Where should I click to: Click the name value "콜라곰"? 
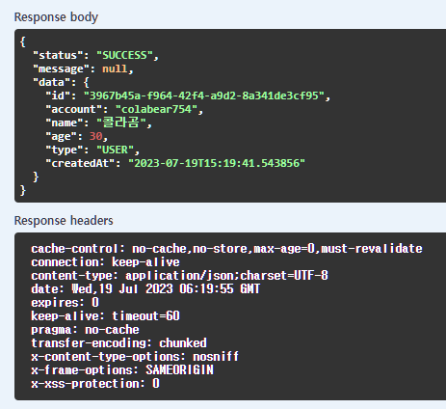click(x=121, y=123)
